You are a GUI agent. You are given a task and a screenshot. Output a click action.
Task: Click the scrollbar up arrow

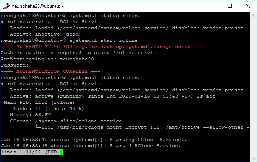(x=253, y=16)
